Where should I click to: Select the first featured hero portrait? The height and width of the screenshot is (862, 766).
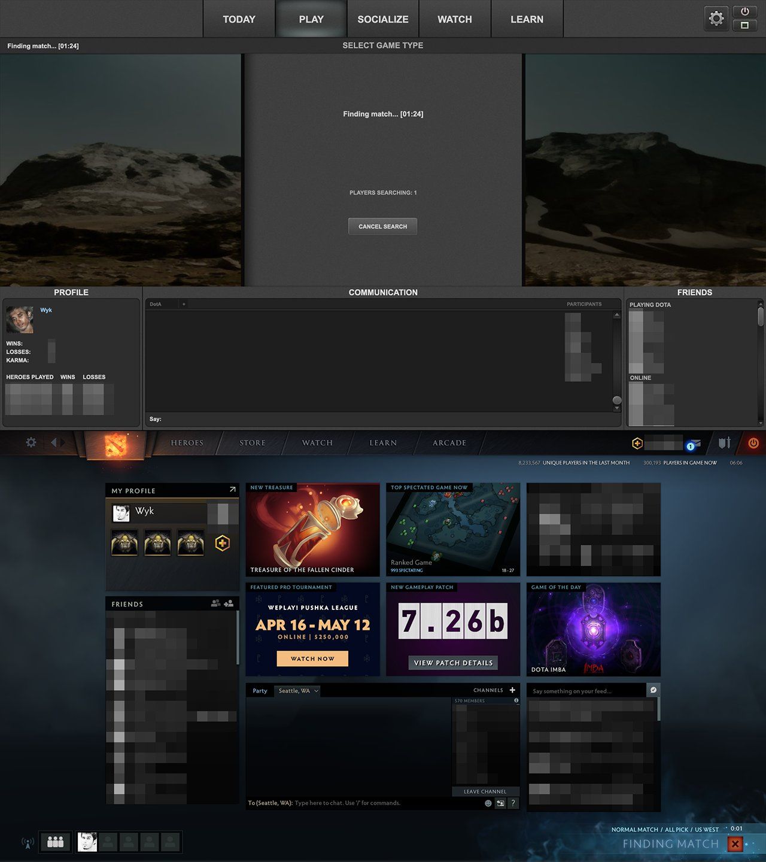[124, 543]
